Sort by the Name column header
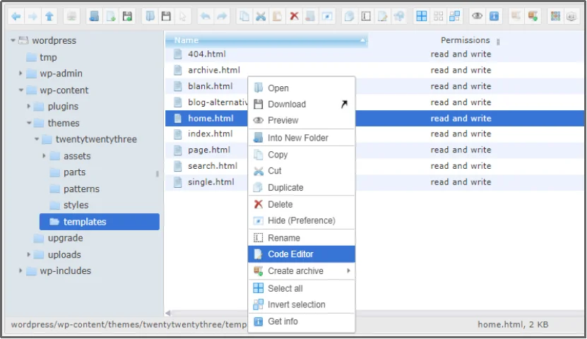Image resolution: width=587 pixels, height=339 pixels. (x=266, y=40)
